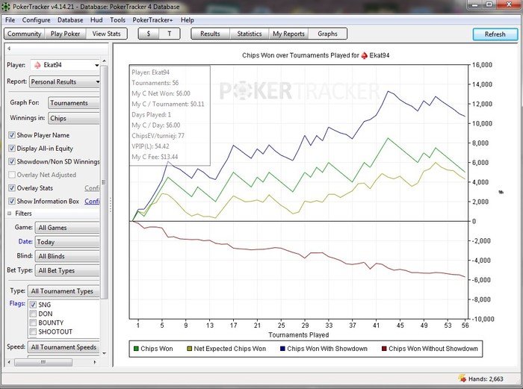Open the Statistics view
Viewport: 523px width, 389px height.
250,34
